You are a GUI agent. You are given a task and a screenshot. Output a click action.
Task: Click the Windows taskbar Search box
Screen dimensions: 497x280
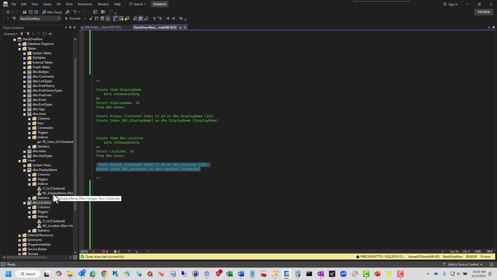click(27, 274)
